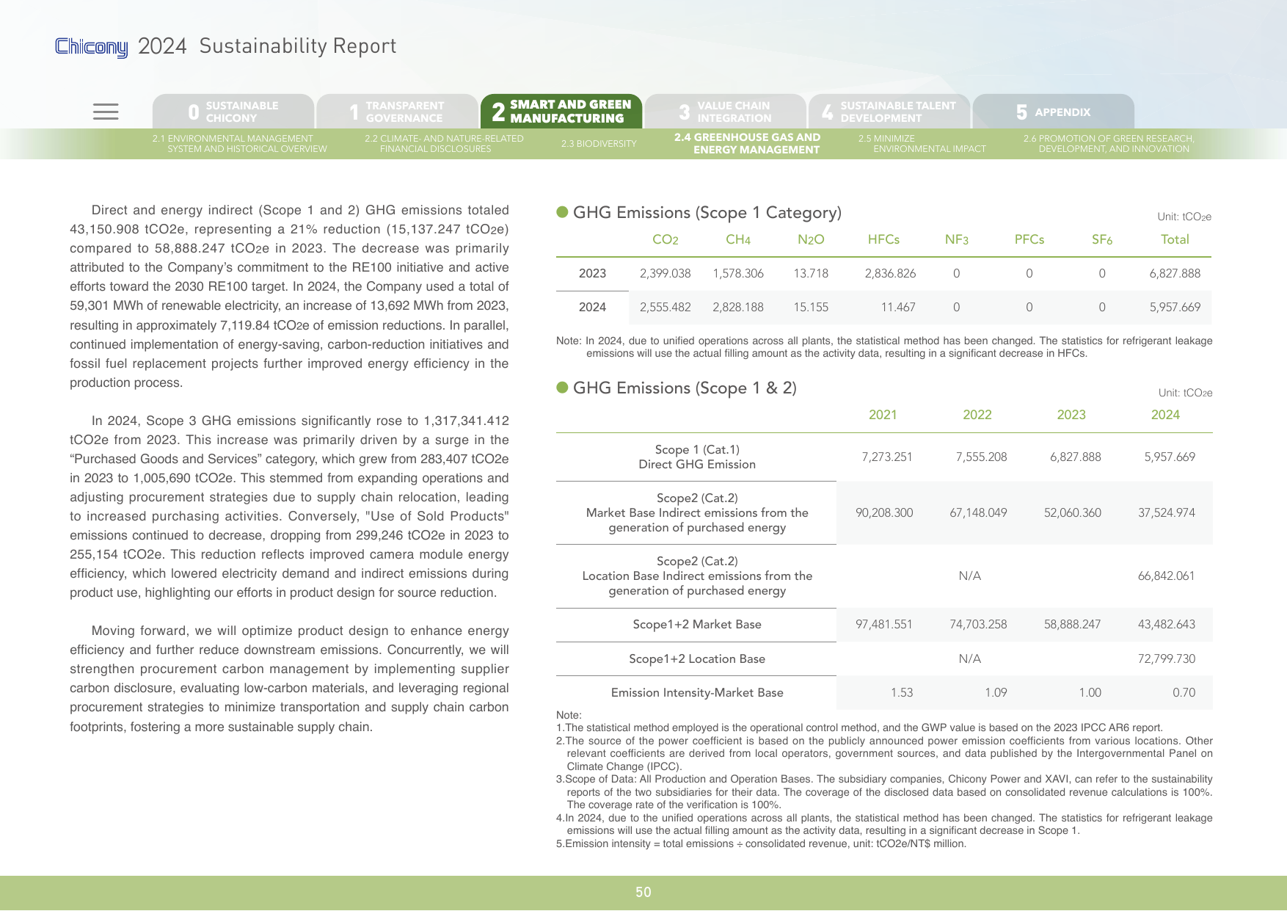The image size is (1287, 911).
Task: Go to Sustainable Talent Development tab
Action: (x=889, y=112)
